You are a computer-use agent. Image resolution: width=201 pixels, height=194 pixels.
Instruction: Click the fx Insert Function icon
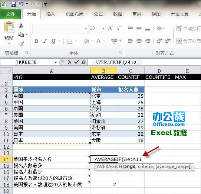83,62
